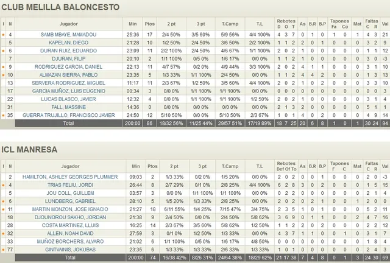Click starter dot next to Duran Ruiz, Eduardo
390x263 pixels.
coord(4,51)
